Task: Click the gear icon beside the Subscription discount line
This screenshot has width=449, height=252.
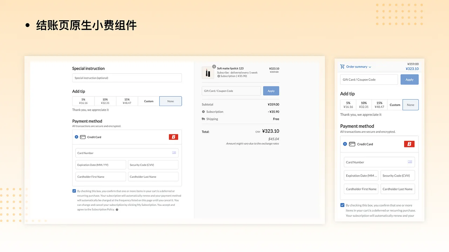Action: [x=204, y=112]
